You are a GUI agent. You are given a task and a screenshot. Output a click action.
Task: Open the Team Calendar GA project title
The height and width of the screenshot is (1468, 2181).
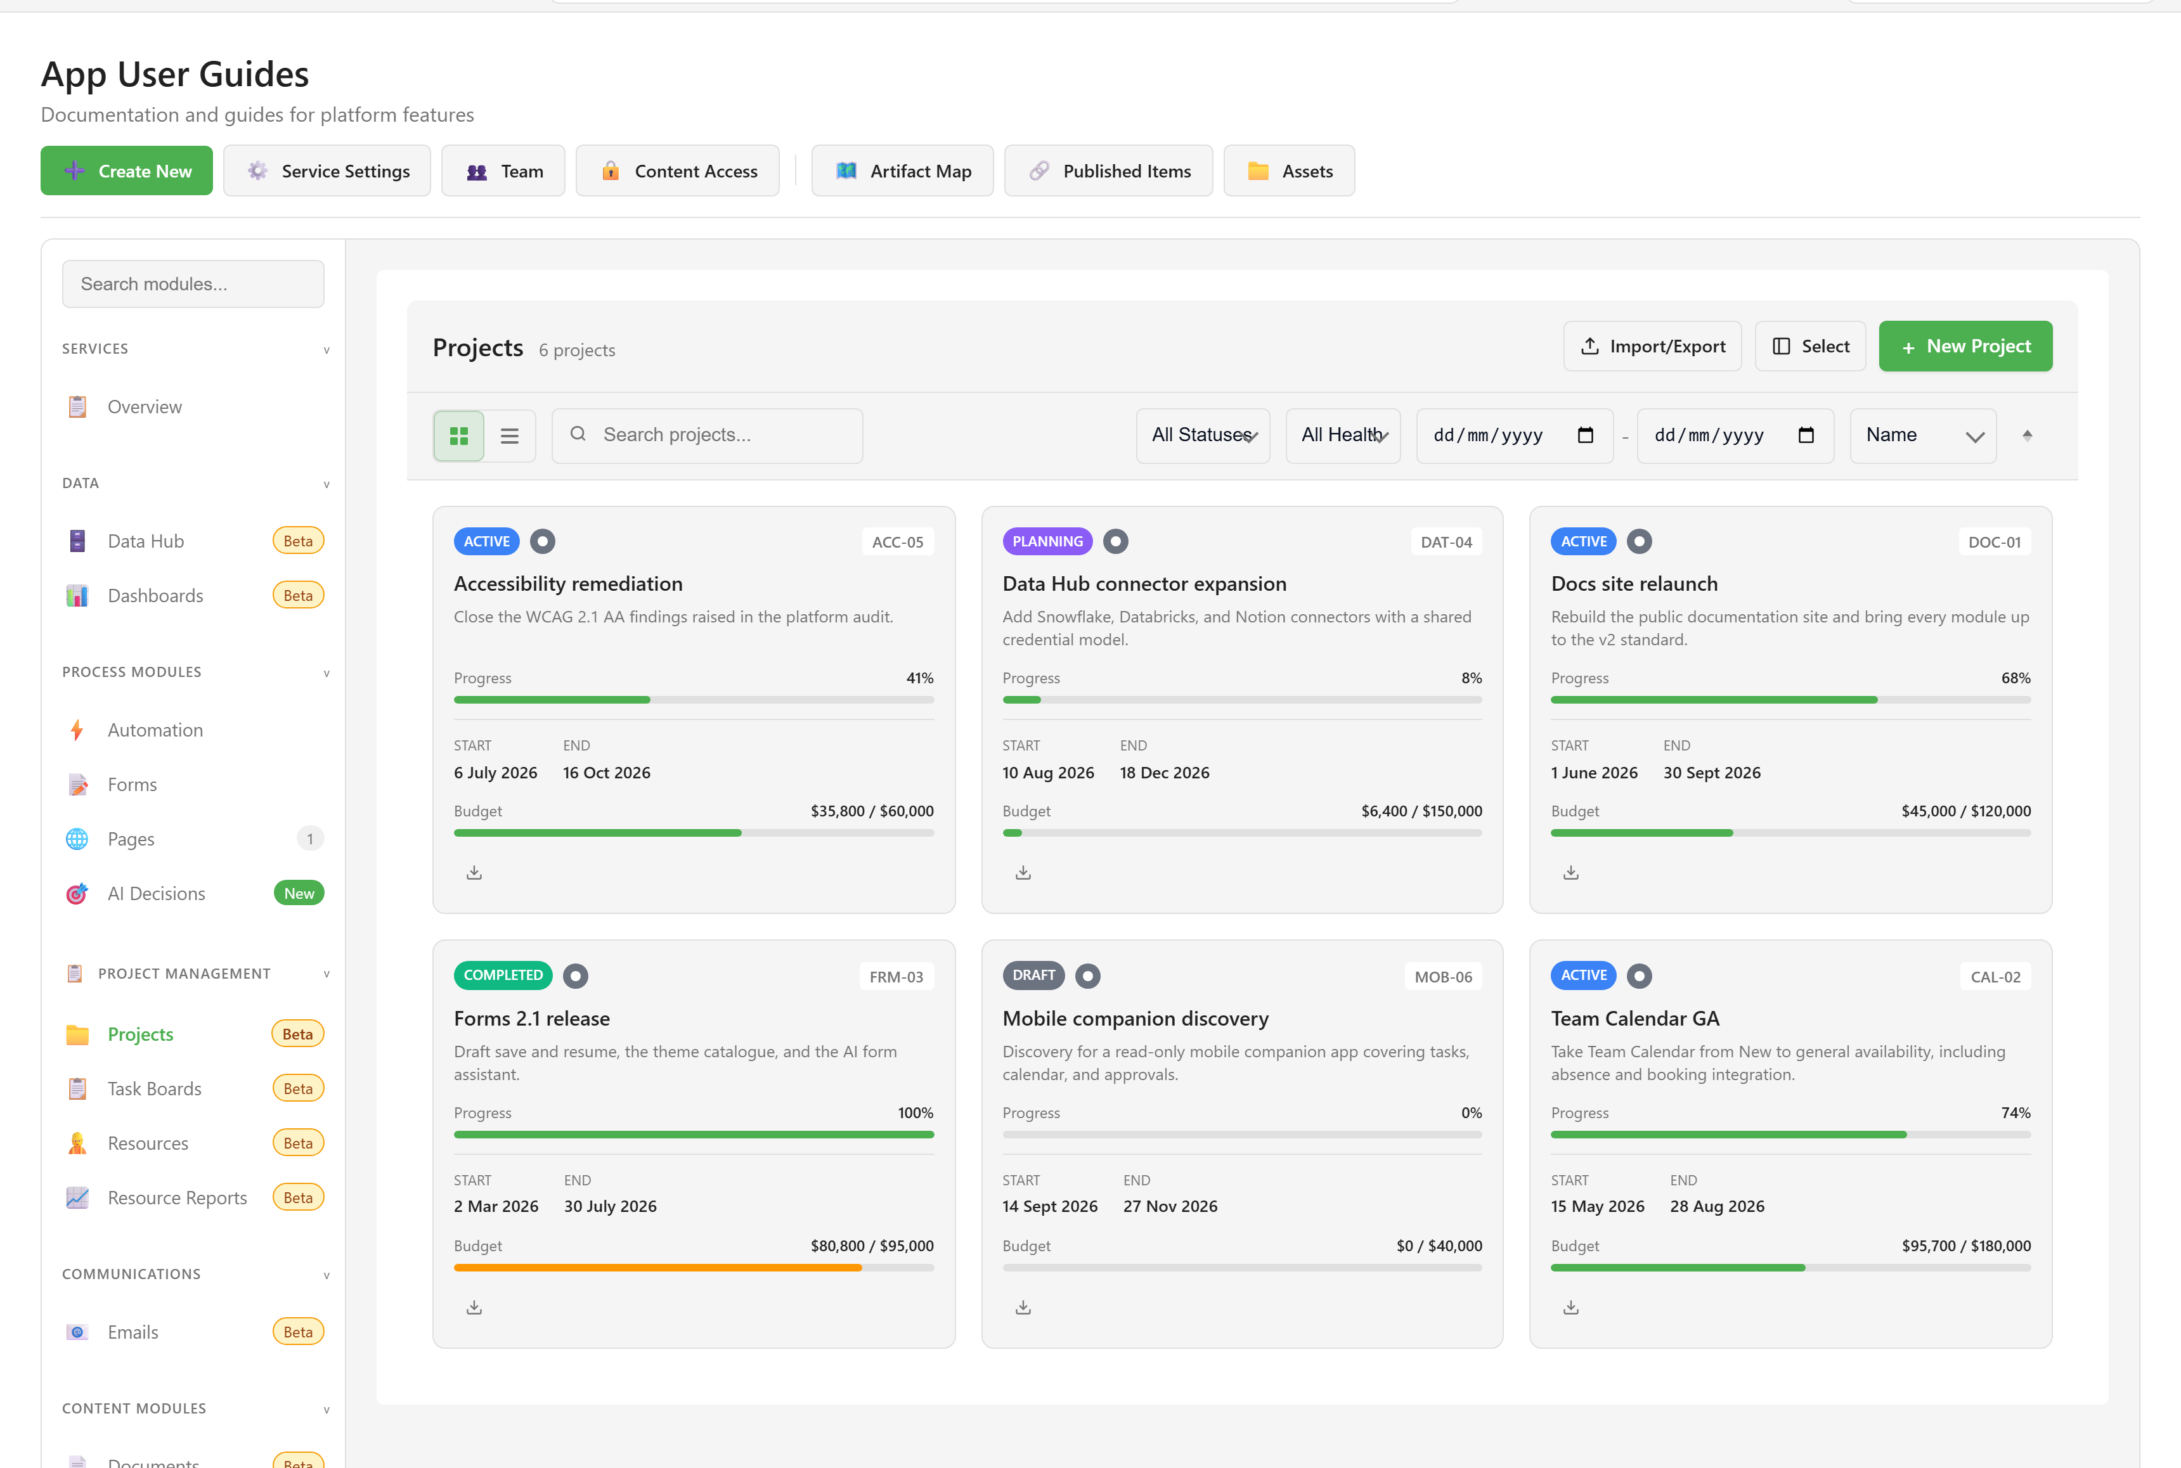point(1635,1019)
